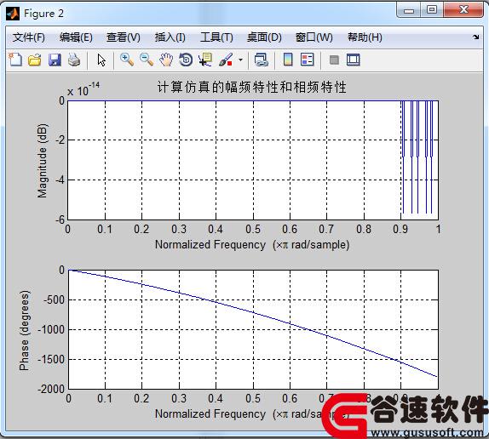Activate the Zoom In magnifier tool
Screen dimensions: 489x439
coord(127,60)
